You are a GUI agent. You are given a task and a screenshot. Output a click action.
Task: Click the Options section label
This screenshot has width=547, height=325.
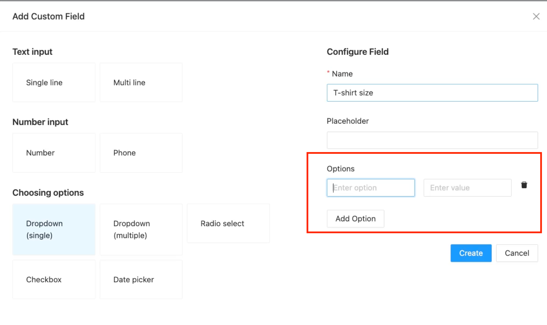(x=340, y=169)
